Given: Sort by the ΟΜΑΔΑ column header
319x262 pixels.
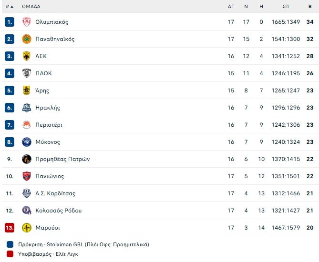Looking at the screenshot, I should point(31,7).
